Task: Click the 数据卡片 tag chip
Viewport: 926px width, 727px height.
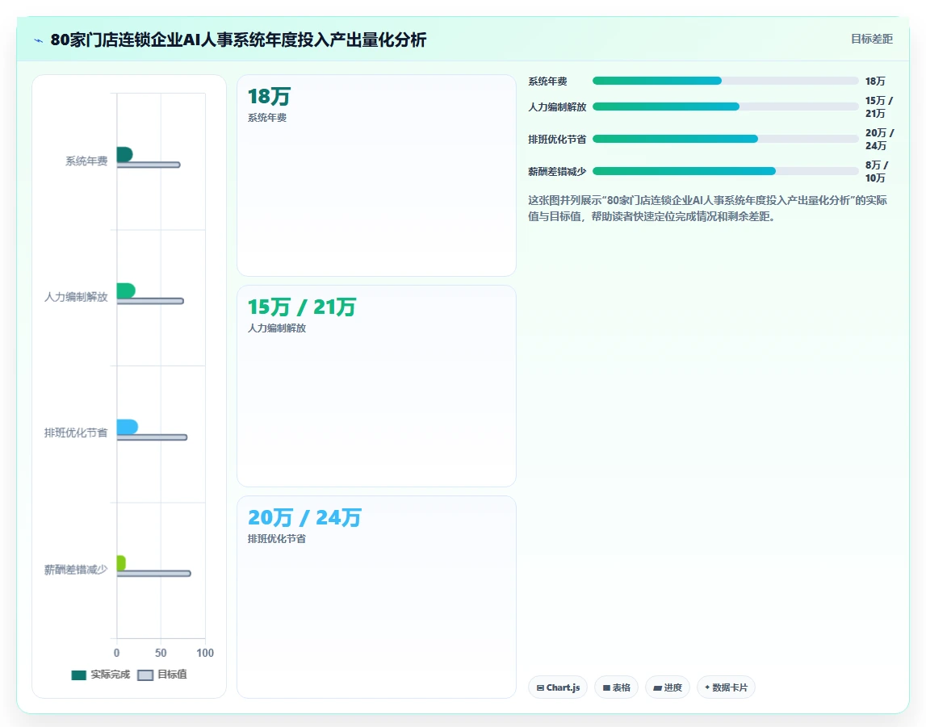Action: click(x=726, y=687)
